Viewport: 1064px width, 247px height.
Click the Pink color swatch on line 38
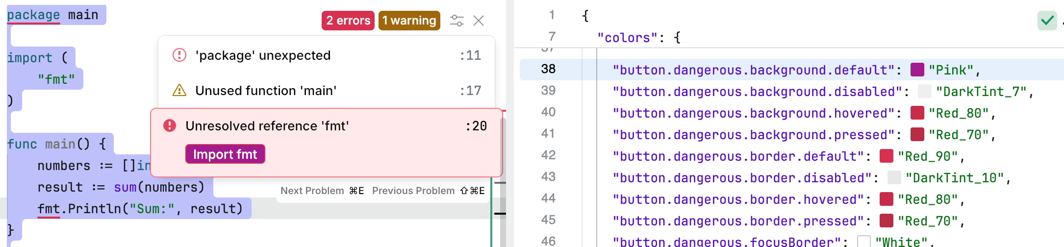coord(917,70)
